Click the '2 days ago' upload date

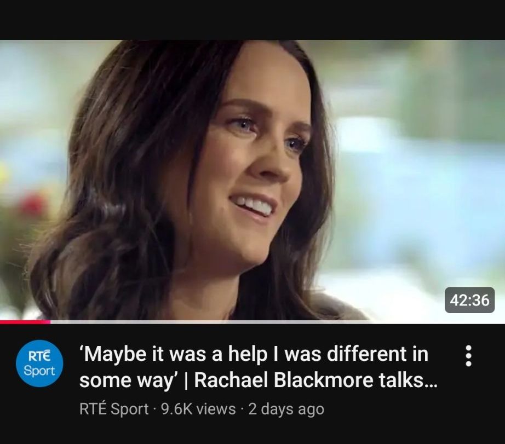click(286, 409)
